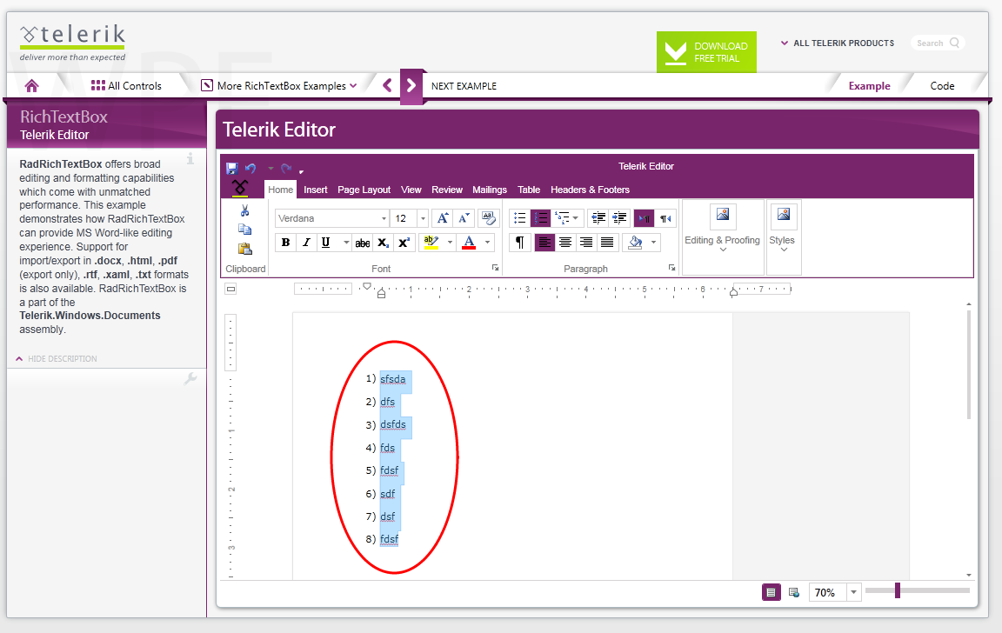
Task: Highlight text with yellow color
Action: (431, 243)
